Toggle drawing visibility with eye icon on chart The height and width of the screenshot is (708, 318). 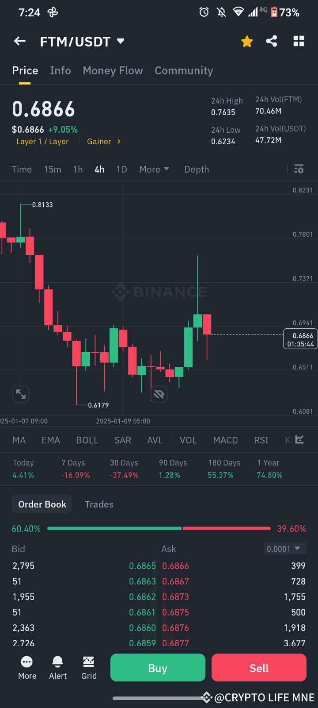(159, 394)
